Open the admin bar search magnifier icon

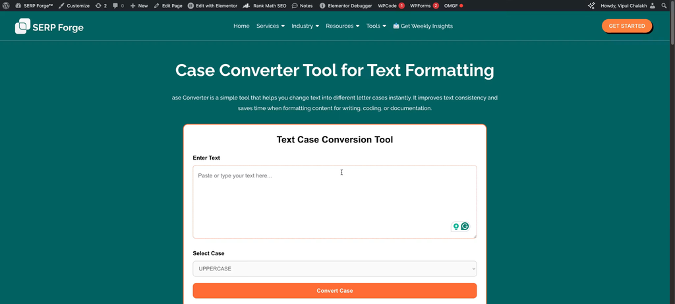click(664, 5)
